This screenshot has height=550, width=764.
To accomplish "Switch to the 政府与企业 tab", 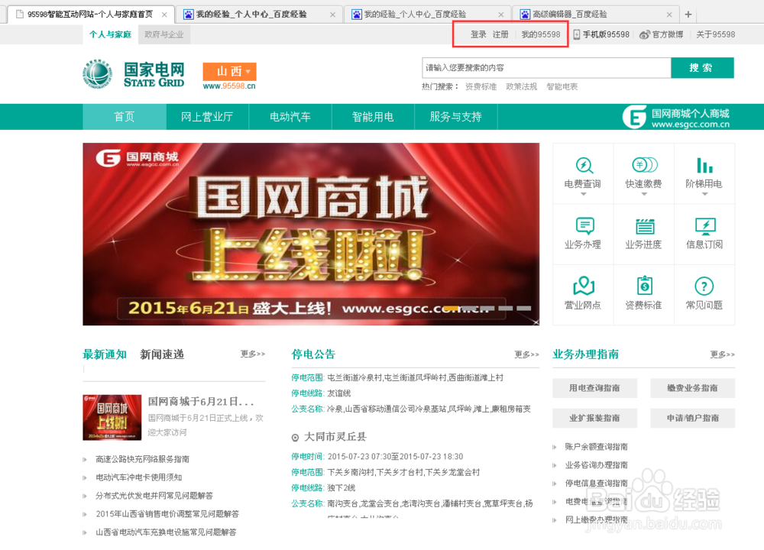I will click(x=164, y=34).
